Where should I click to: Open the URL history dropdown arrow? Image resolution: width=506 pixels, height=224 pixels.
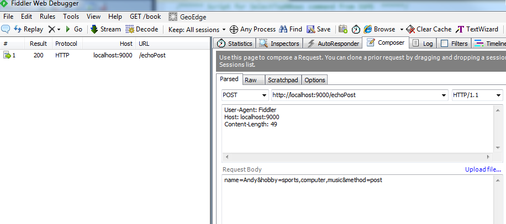click(x=444, y=95)
